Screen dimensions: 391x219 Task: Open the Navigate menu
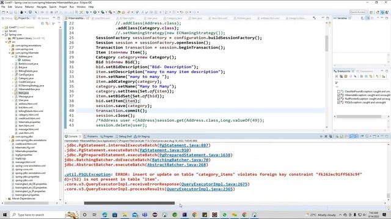coord(42,7)
